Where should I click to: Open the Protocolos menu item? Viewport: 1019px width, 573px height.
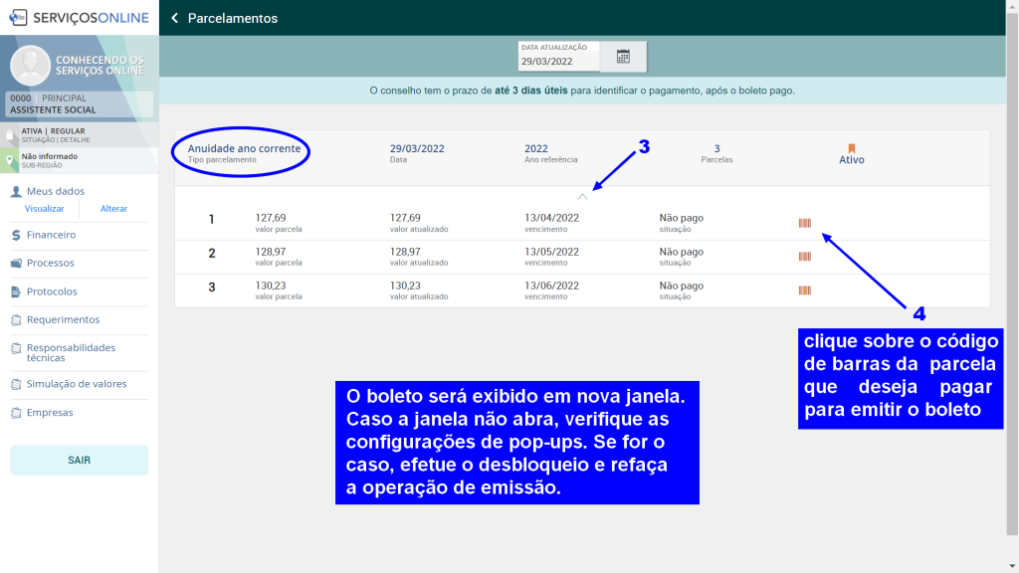[x=52, y=291]
